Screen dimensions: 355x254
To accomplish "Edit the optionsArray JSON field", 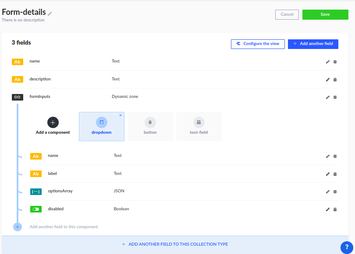I will (327, 191).
